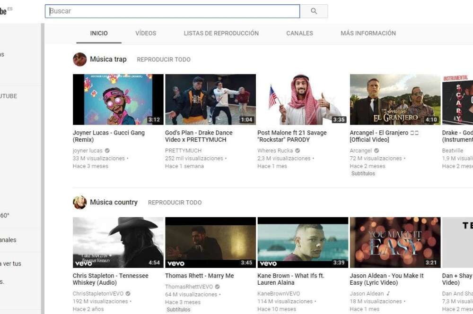Open the Música trap channel avatar
Viewport: 473px width, 314px height.
79,59
